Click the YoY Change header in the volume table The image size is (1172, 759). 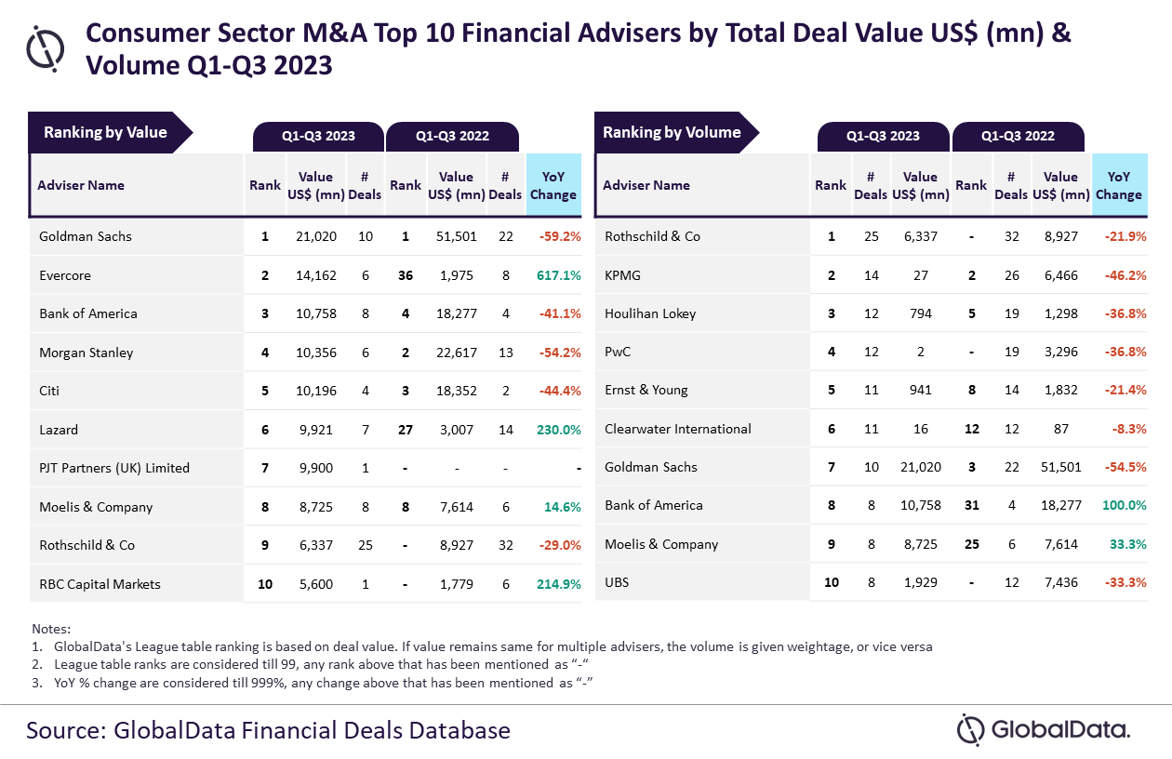tap(1118, 185)
